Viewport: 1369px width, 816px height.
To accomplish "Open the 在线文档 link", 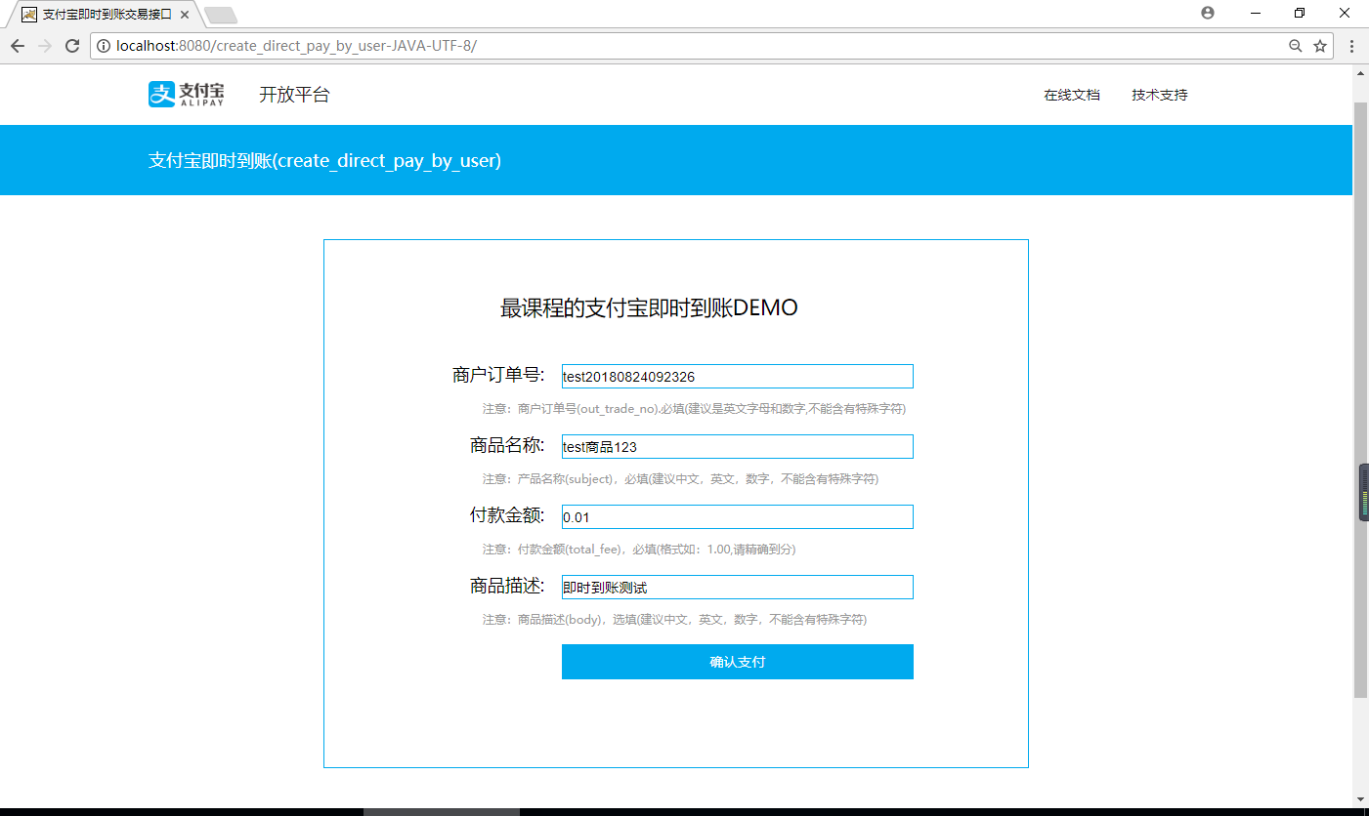I will [x=1071, y=95].
